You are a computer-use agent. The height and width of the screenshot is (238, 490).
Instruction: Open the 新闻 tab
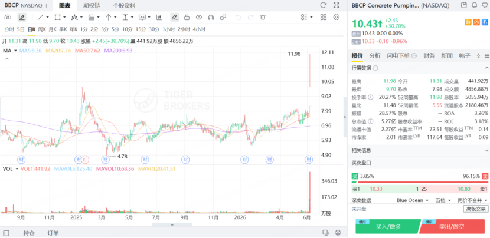(x=447, y=56)
